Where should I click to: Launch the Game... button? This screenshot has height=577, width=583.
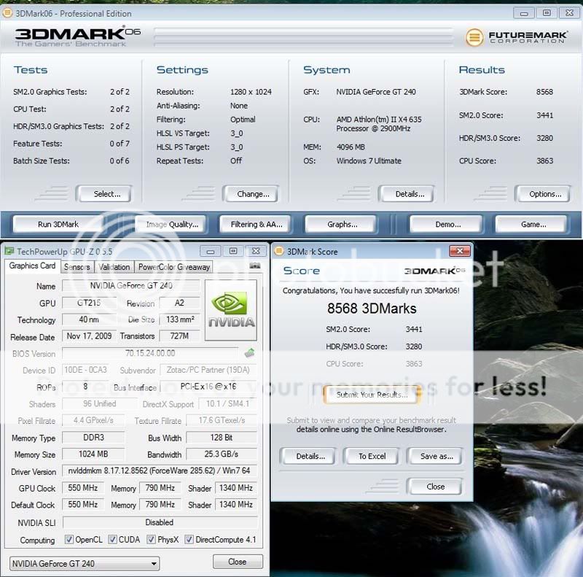pos(531,225)
